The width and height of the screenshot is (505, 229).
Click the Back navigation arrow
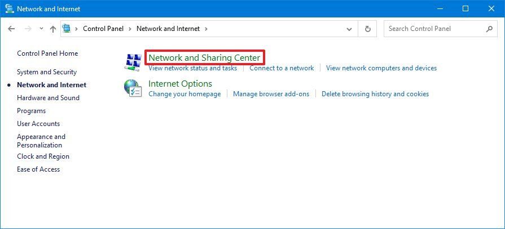pyautogui.click(x=11, y=29)
